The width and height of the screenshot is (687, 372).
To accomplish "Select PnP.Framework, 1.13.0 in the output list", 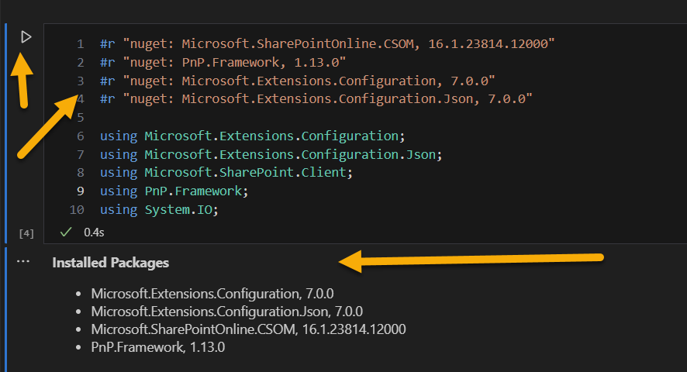I will [157, 347].
